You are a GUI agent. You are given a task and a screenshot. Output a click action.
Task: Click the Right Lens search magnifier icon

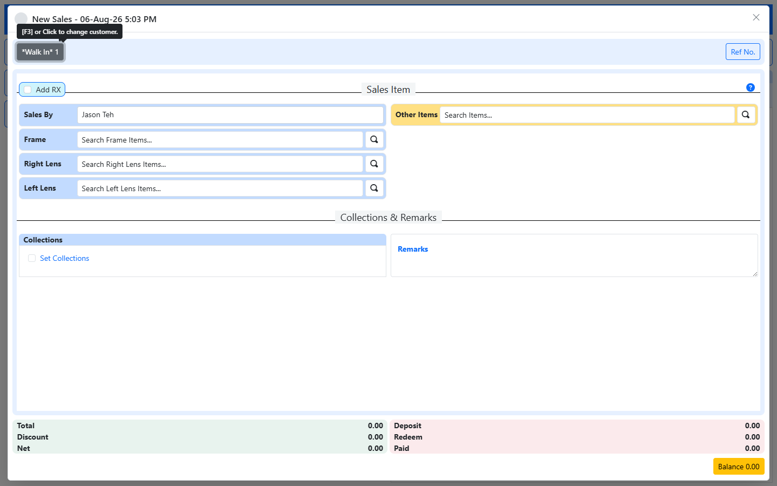374,164
